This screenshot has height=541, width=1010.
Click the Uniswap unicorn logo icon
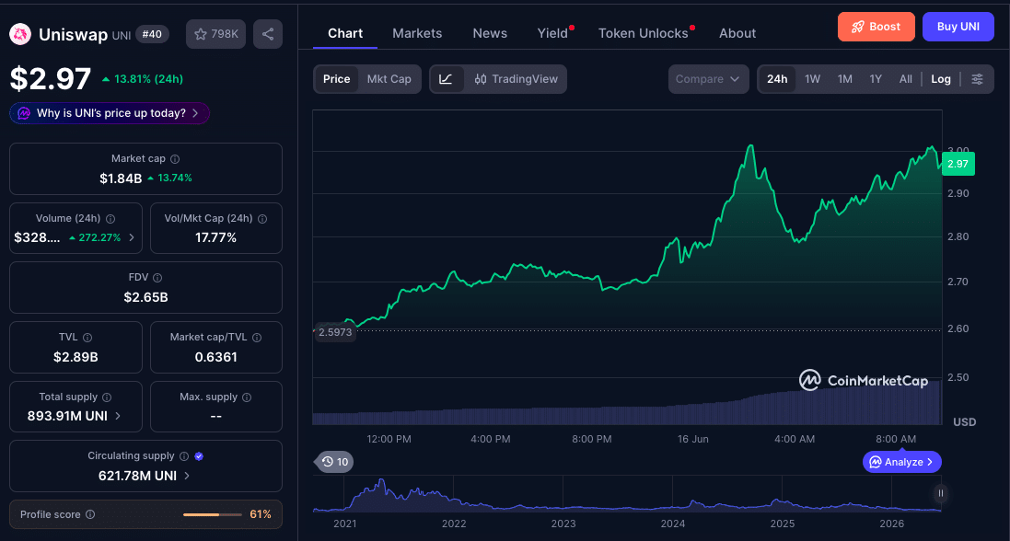point(21,34)
